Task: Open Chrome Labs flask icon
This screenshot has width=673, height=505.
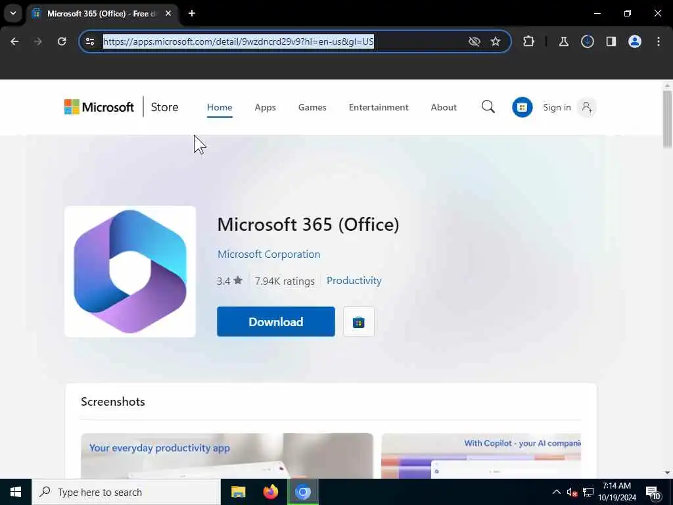Action: (x=563, y=41)
